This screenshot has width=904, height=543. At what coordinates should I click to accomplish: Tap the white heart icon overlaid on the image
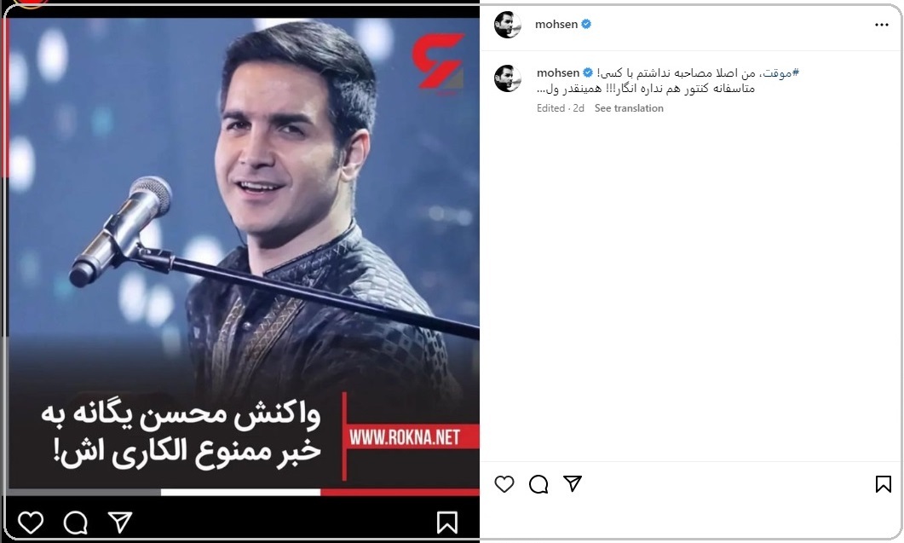[x=31, y=523]
